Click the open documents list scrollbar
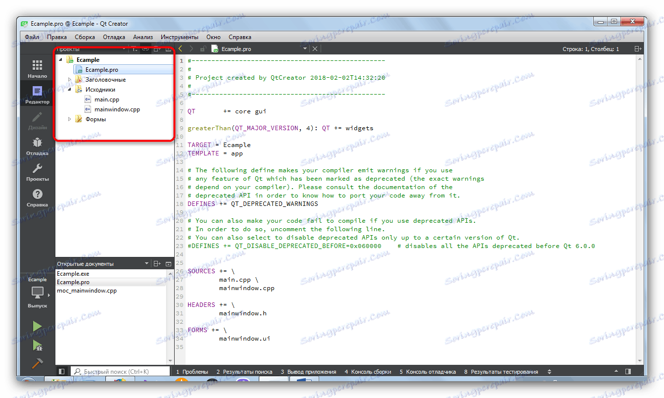 (x=170, y=317)
